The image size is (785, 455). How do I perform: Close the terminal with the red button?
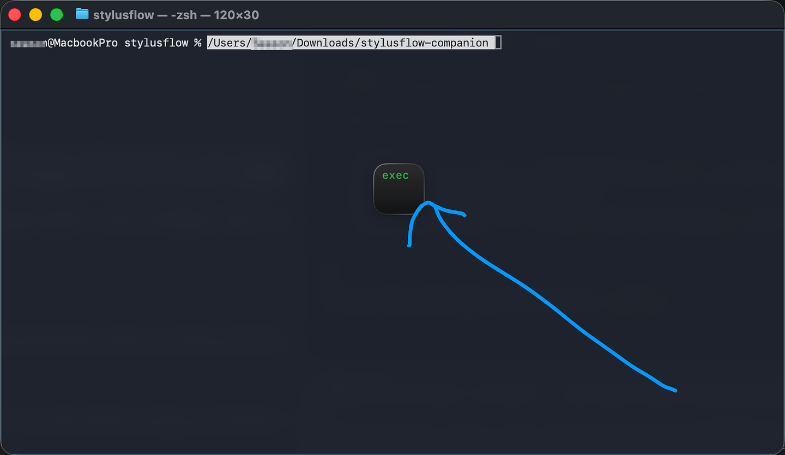coord(15,15)
